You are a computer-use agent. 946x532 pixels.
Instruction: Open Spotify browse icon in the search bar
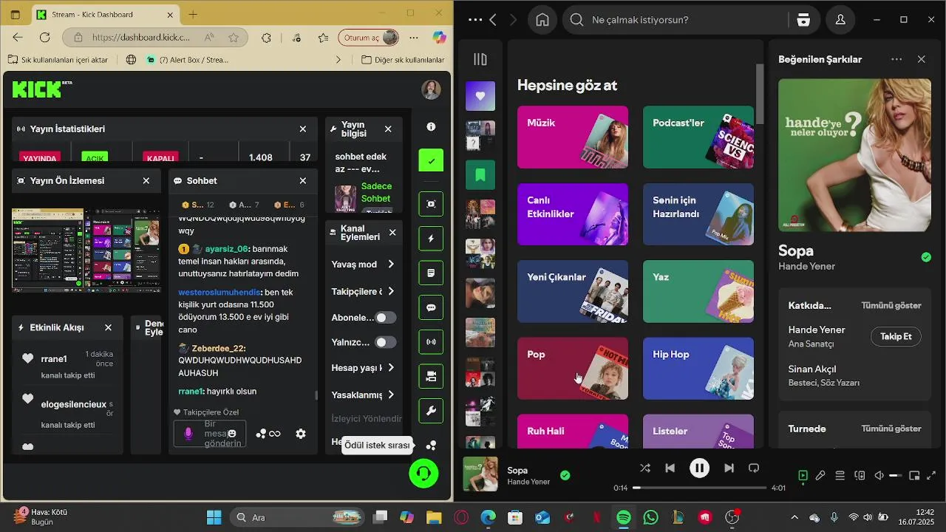pyautogui.click(x=803, y=20)
